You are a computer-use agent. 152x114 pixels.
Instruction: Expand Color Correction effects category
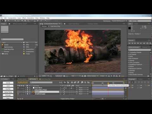[129, 62]
